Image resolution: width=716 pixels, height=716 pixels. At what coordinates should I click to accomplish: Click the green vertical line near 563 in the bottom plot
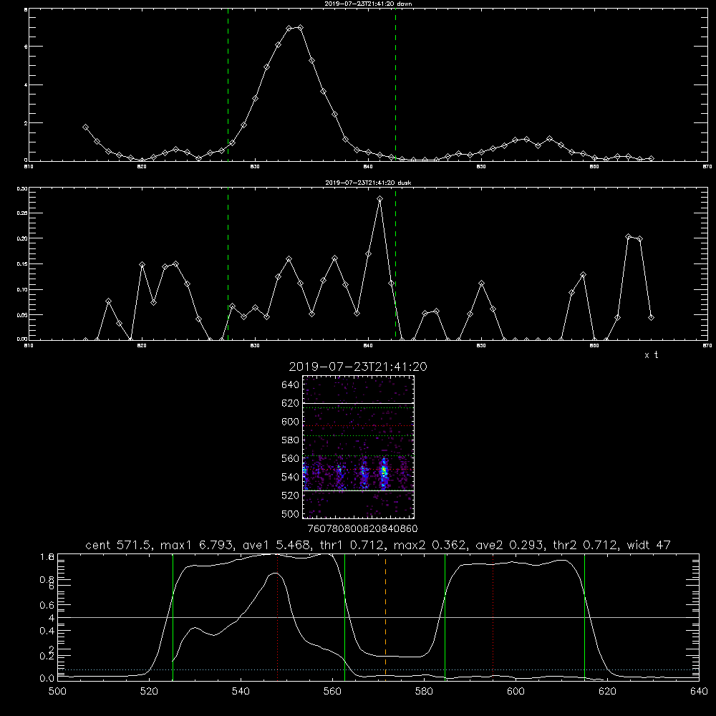[345, 617]
